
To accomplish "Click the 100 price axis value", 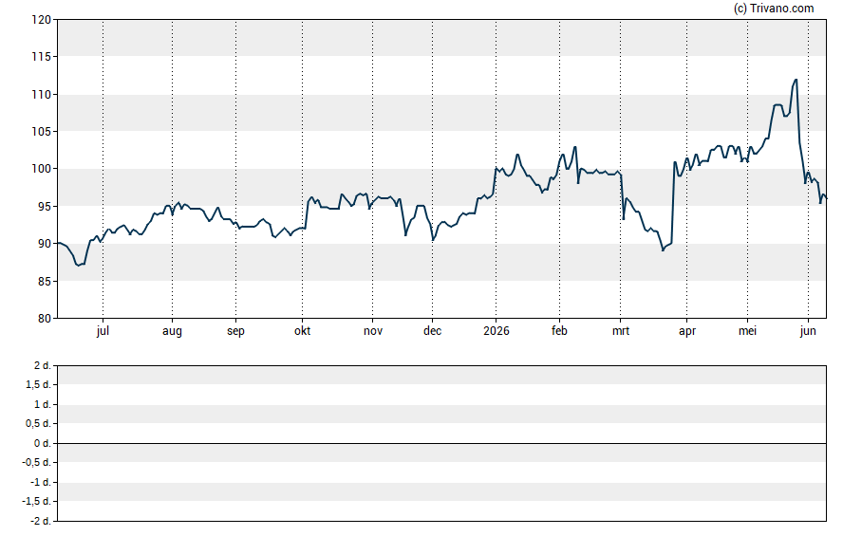I will [42, 169].
